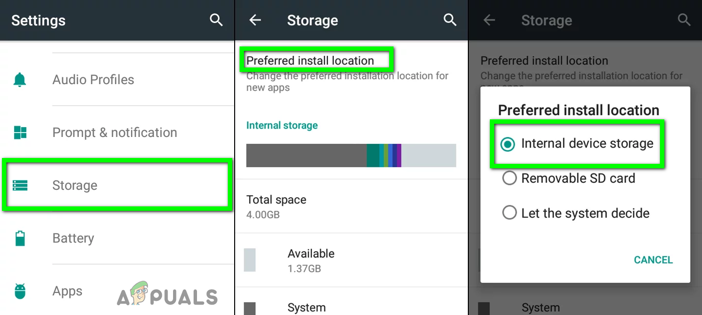Image resolution: width=702 pixels, height=315 pixels.
Task: Tap the search icon in Settings header
Action: [216, 20]
